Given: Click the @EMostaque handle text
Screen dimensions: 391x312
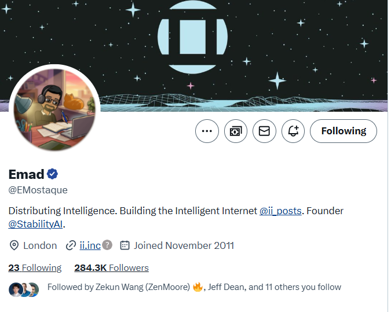Looking at the screenshot, I should pyautogui.click(x=38, y=190).
